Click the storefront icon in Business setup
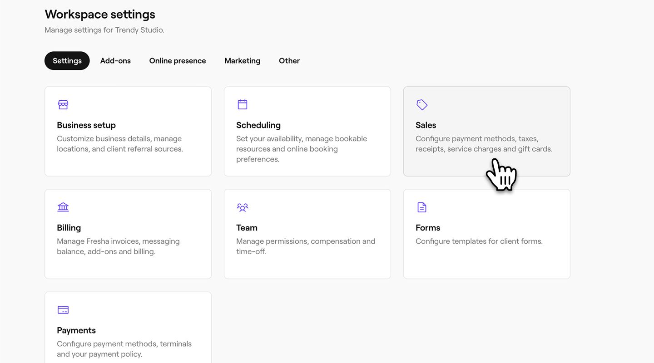The width and height of the screenshot is (654, 363). (x=63, y=105)
